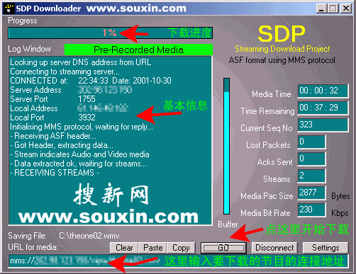Click the Lost Packets counter box

click(312, 142)
